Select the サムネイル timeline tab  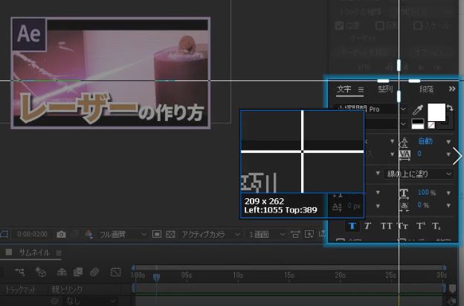(x=34, y=253)
